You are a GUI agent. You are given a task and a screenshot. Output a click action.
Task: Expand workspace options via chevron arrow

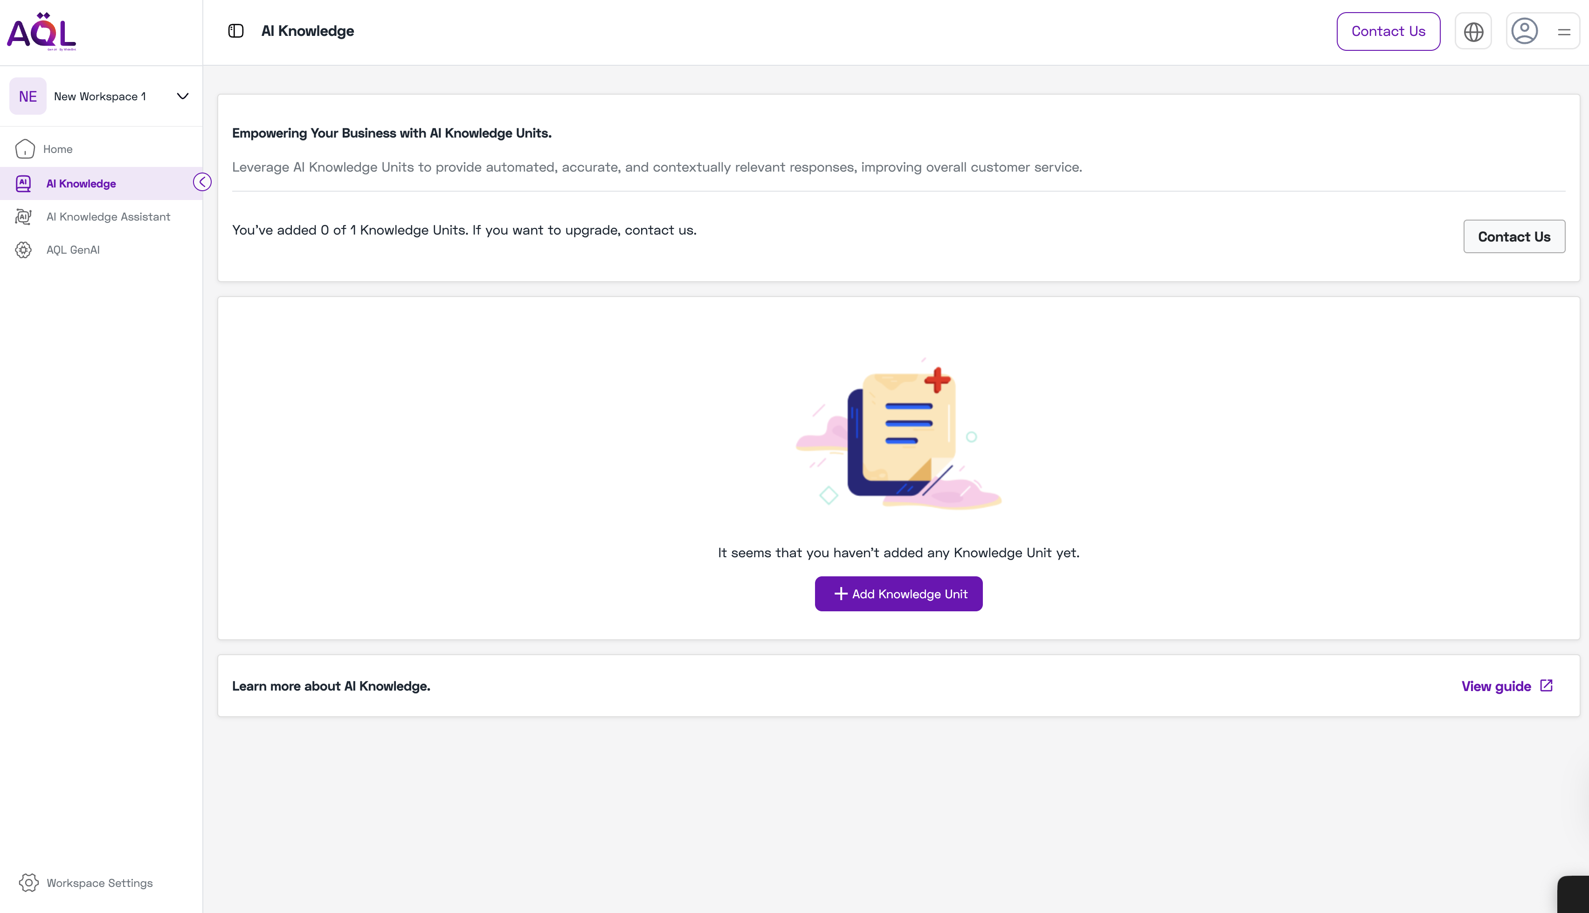[x=182, y=96]
